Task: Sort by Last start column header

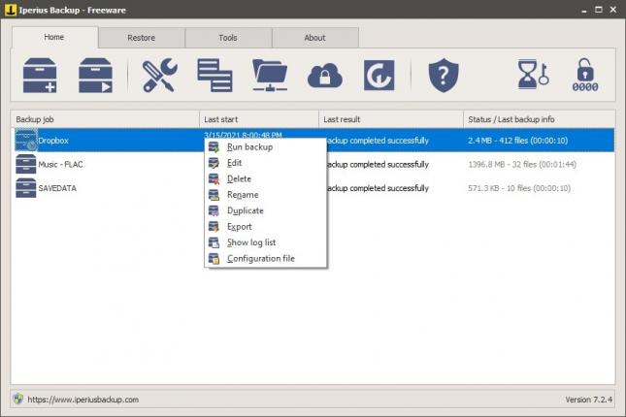Action: (259, 119)
